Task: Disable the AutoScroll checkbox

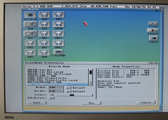Action: pos(51,98)
